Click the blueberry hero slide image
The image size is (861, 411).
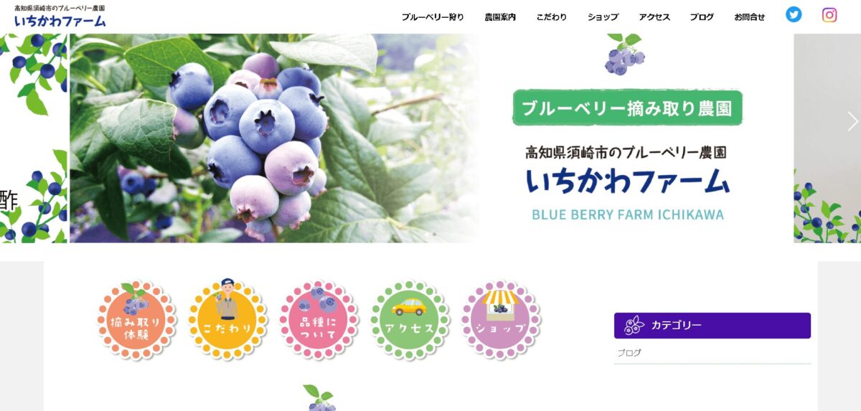pyautogui.click(x=431, y=138)
